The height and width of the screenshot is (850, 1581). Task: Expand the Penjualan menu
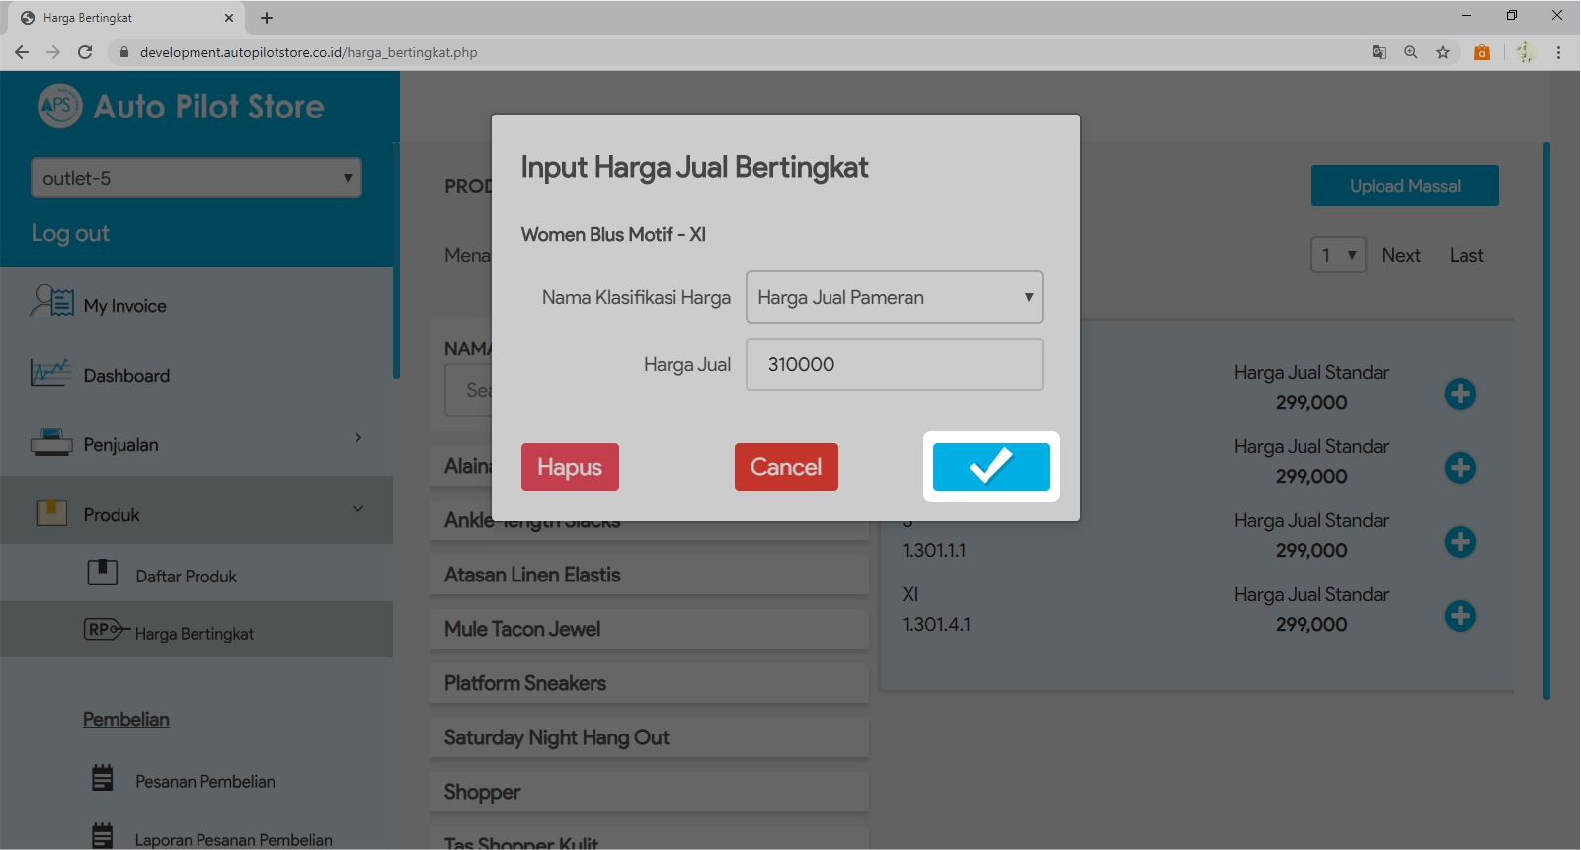click(x=198, y=445)
